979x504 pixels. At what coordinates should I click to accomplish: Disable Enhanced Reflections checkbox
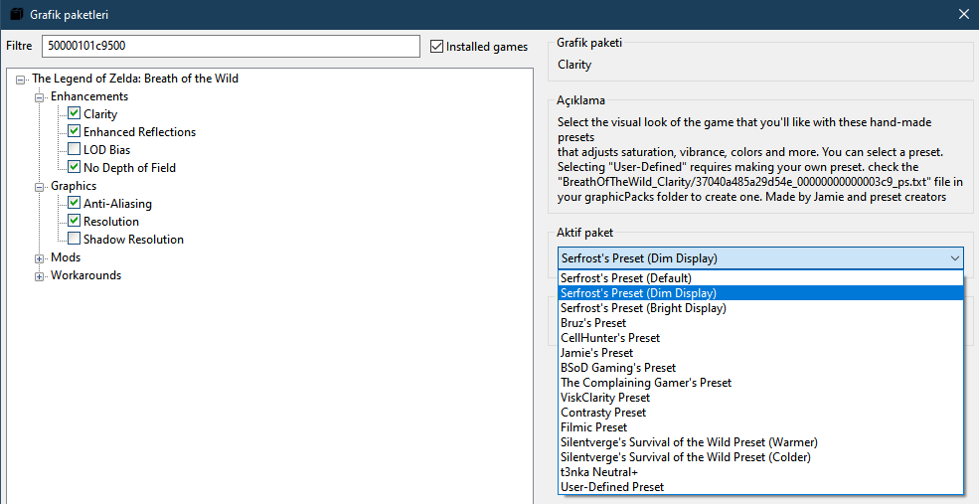tap(74, 131)
